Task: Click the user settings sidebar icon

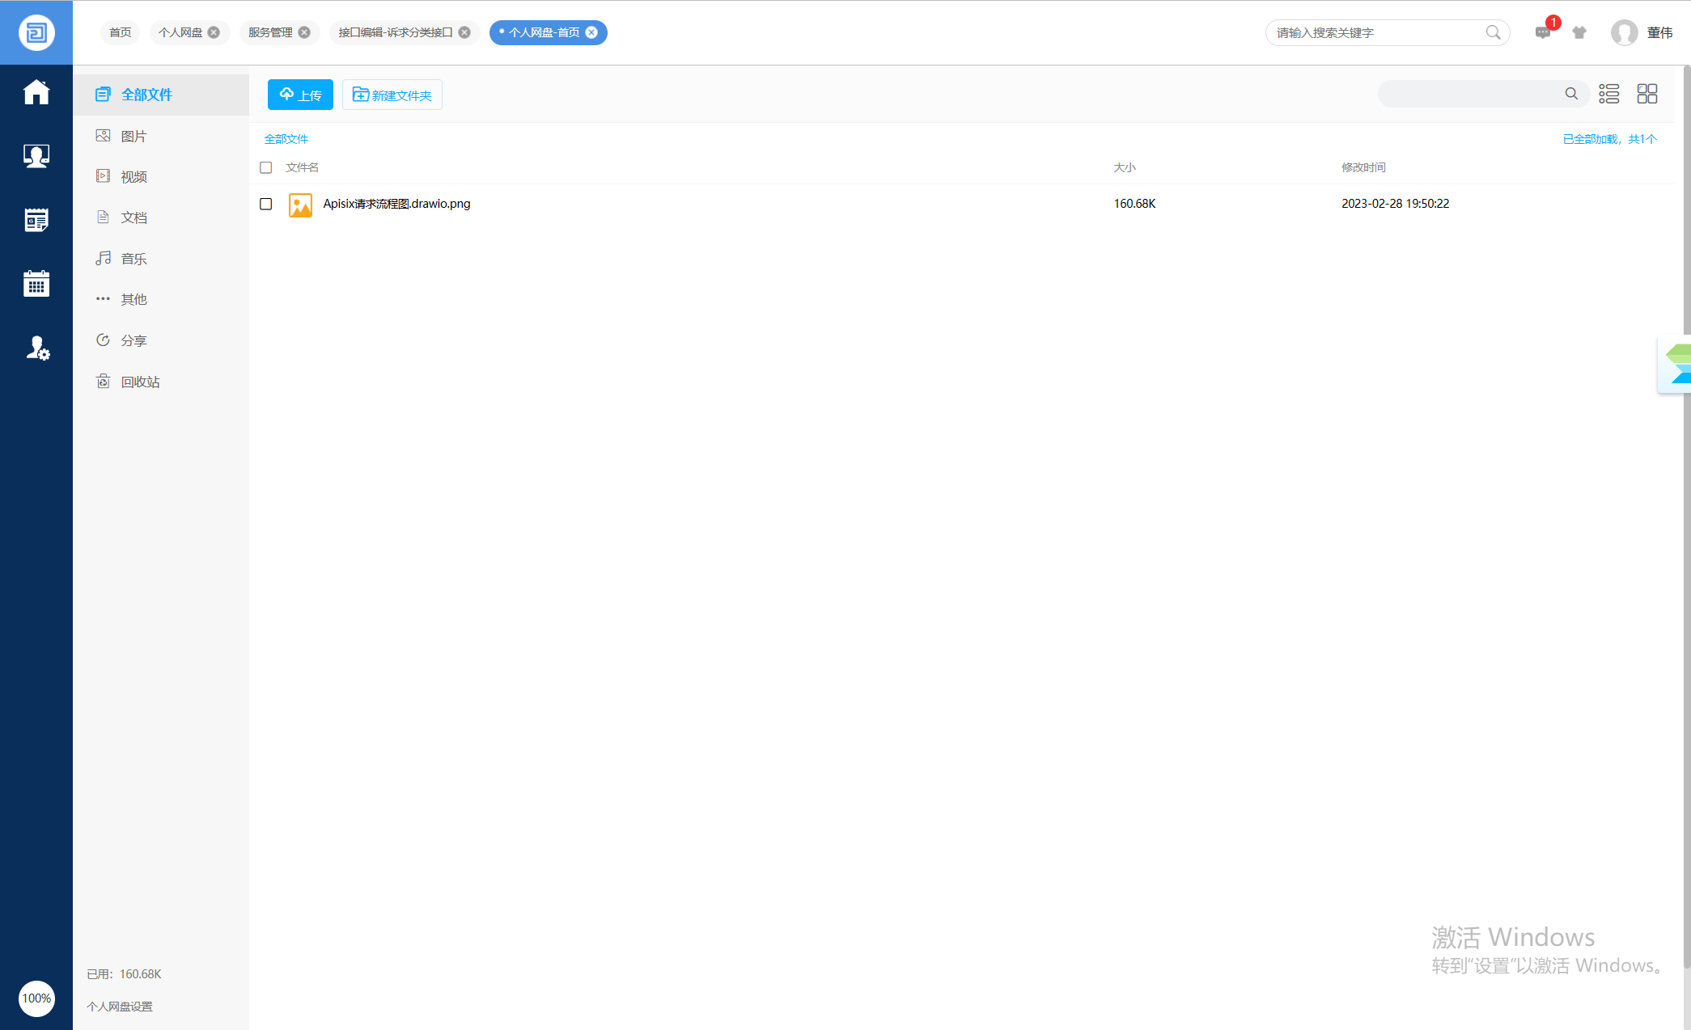Action: coord(36,348)
